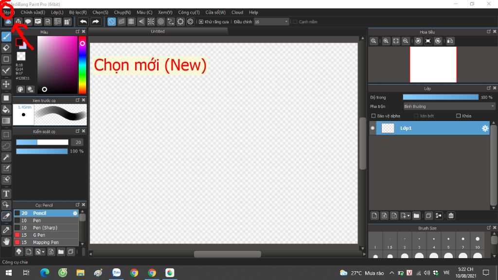Viewport: 498px width, 280px height.
Task: Open the Pha trộn blend mode dropdown
Action: pyautogui.click(x=449, y=106)
